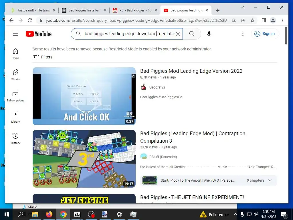This screenshot has height=220, width=293.
Task: Bookmark this page with the star icon
Action: pyautogui.click(x=252, y=20)
